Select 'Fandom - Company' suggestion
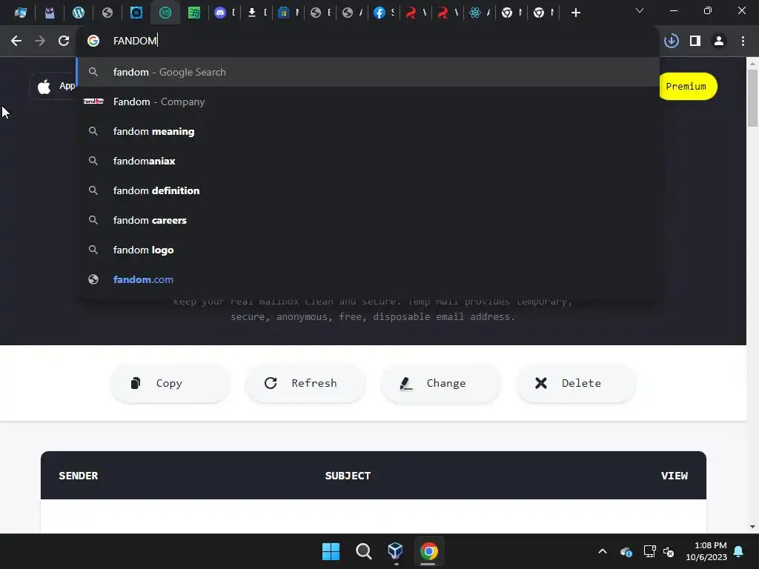 [x=368, y=102]
